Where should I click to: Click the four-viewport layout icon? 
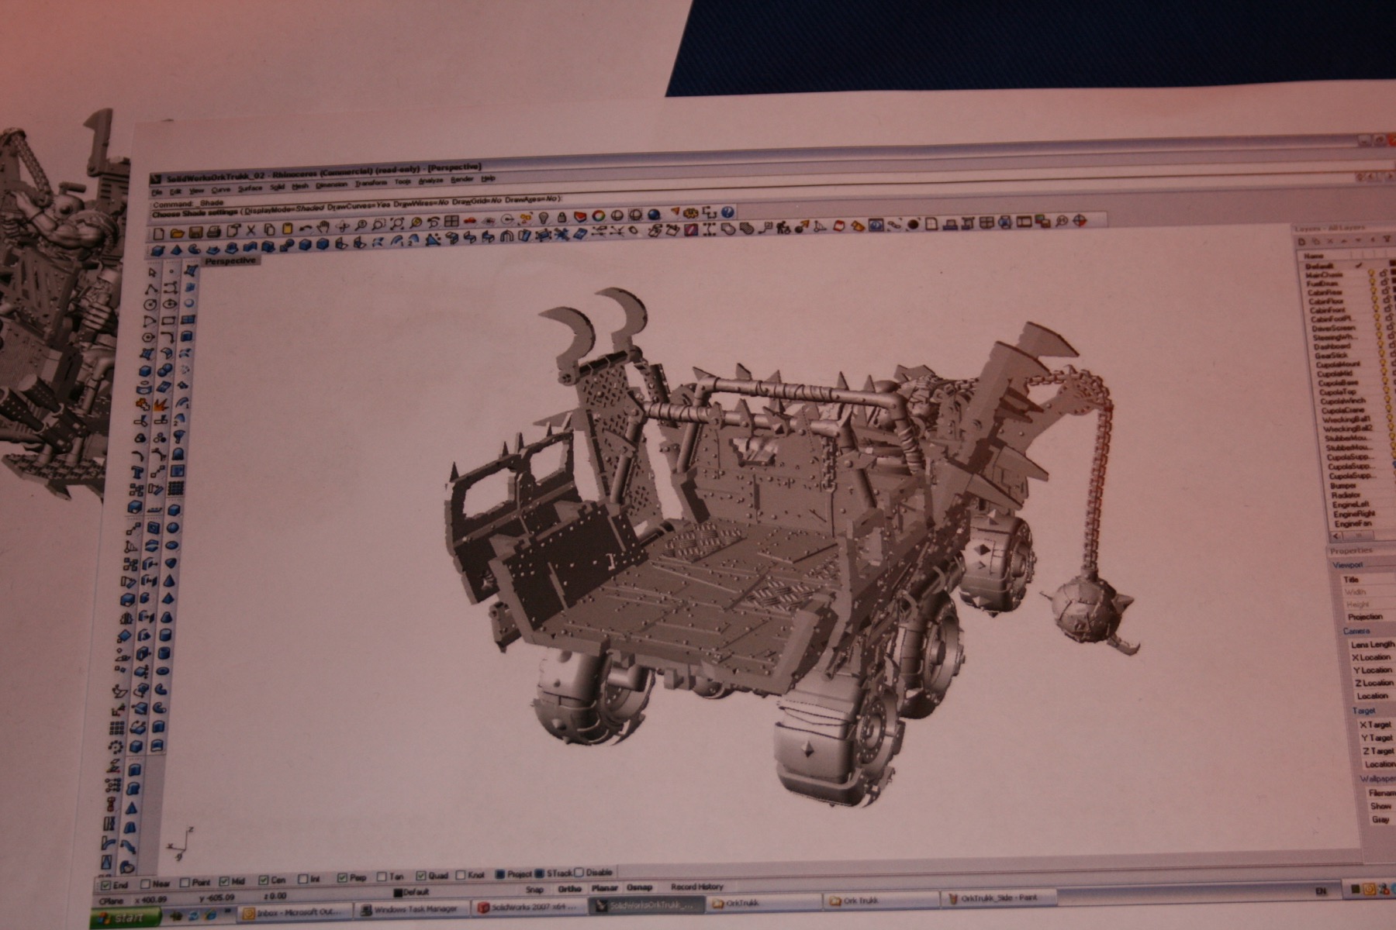coord(451,222)
